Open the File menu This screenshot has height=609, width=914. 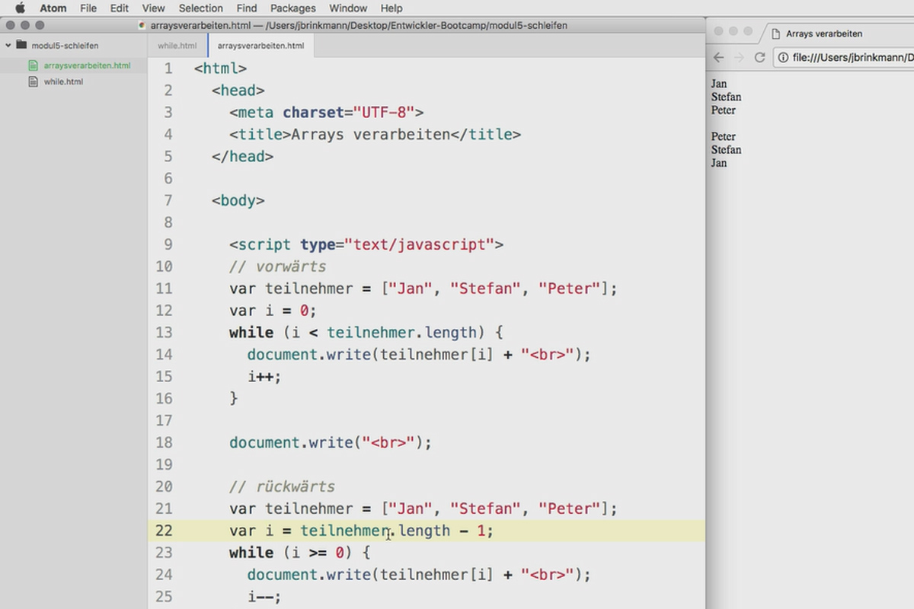coord(88,8)
